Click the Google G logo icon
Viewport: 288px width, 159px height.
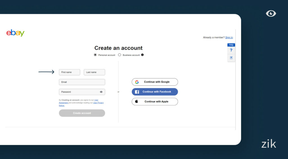pos(137,82)
